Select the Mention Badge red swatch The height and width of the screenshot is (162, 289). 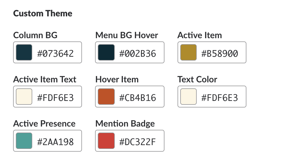(106, 141)
